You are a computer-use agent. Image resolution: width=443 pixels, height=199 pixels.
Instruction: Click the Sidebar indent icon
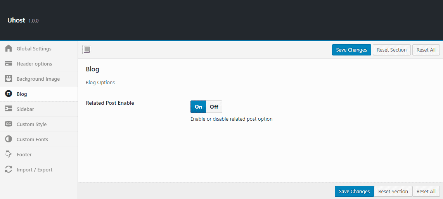pos(9,109)
